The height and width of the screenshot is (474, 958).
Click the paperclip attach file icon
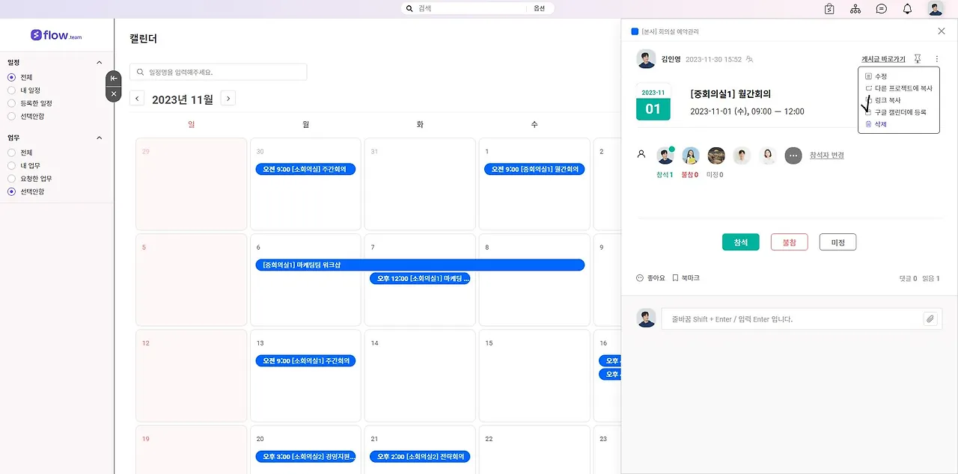(x=930, y=318)
